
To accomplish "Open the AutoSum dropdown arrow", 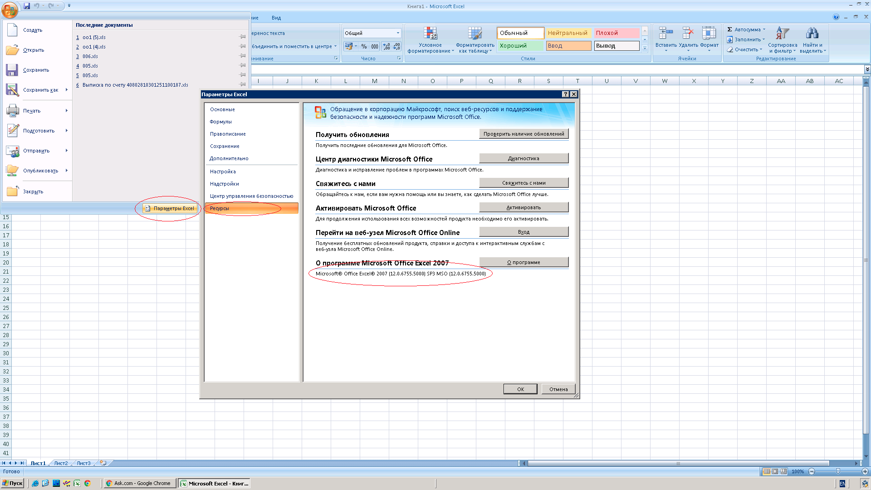I will pyautogui.click(x=764, y=29).
